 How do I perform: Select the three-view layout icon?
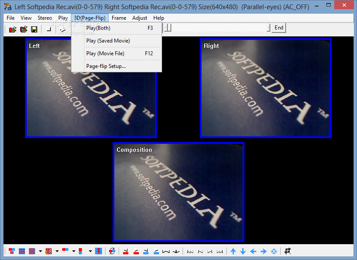[x=12, y=251]
